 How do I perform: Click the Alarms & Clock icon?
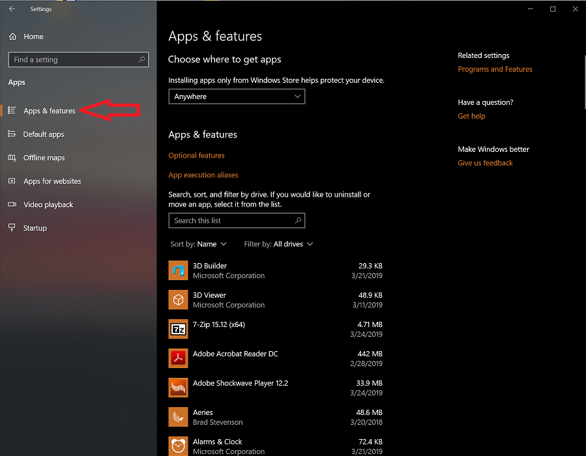coord(178,446)
